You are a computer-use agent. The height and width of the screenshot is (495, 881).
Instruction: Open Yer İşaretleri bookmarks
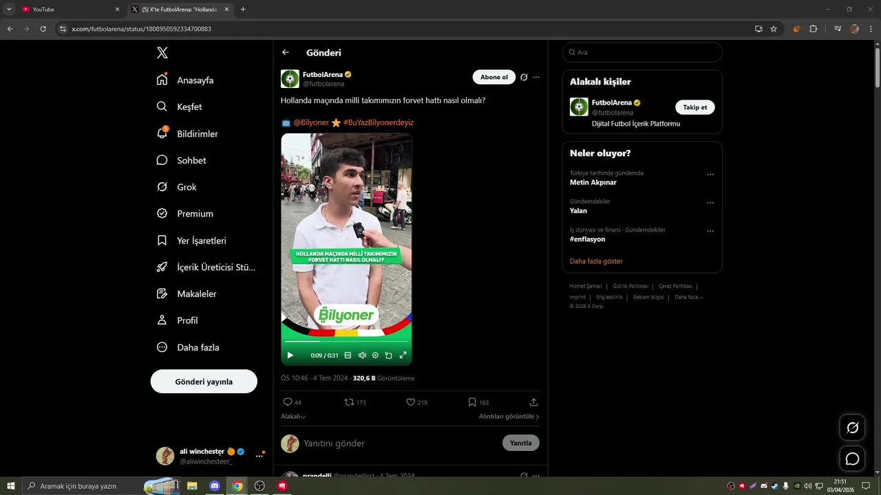pos(191,241)
